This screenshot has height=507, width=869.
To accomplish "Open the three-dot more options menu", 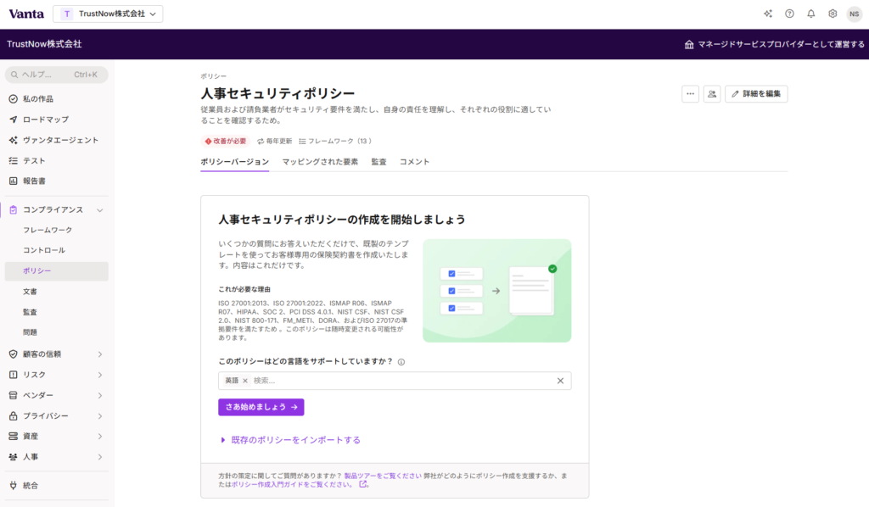I will 690,94.
